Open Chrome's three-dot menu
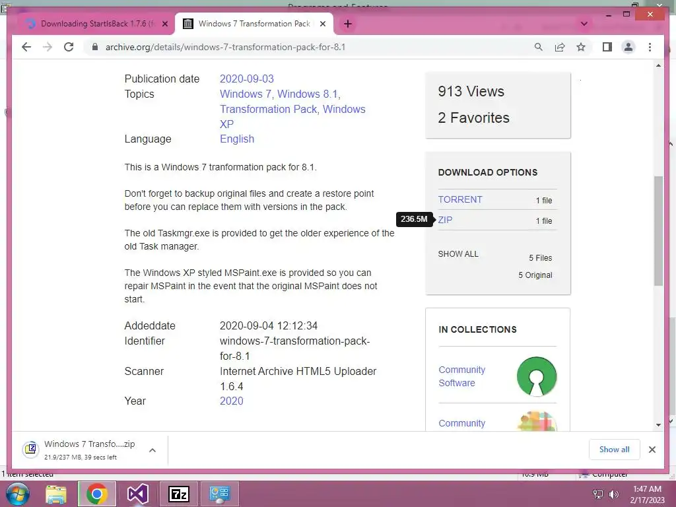 coord(650,47)
